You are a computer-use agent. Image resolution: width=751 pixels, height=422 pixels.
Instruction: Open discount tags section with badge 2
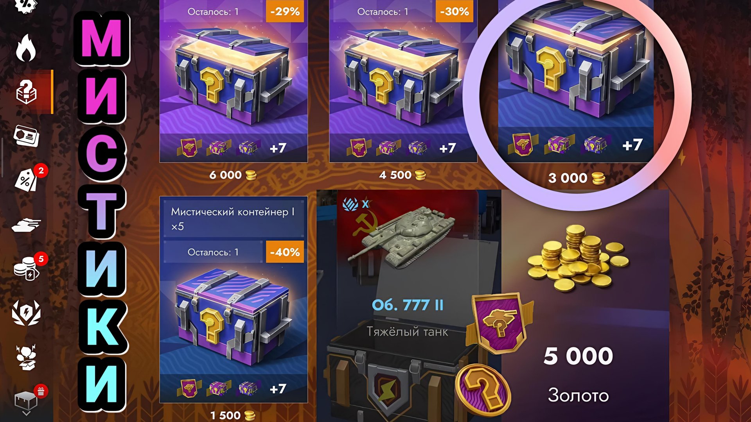pyautogui.click(x=27, y=180)
